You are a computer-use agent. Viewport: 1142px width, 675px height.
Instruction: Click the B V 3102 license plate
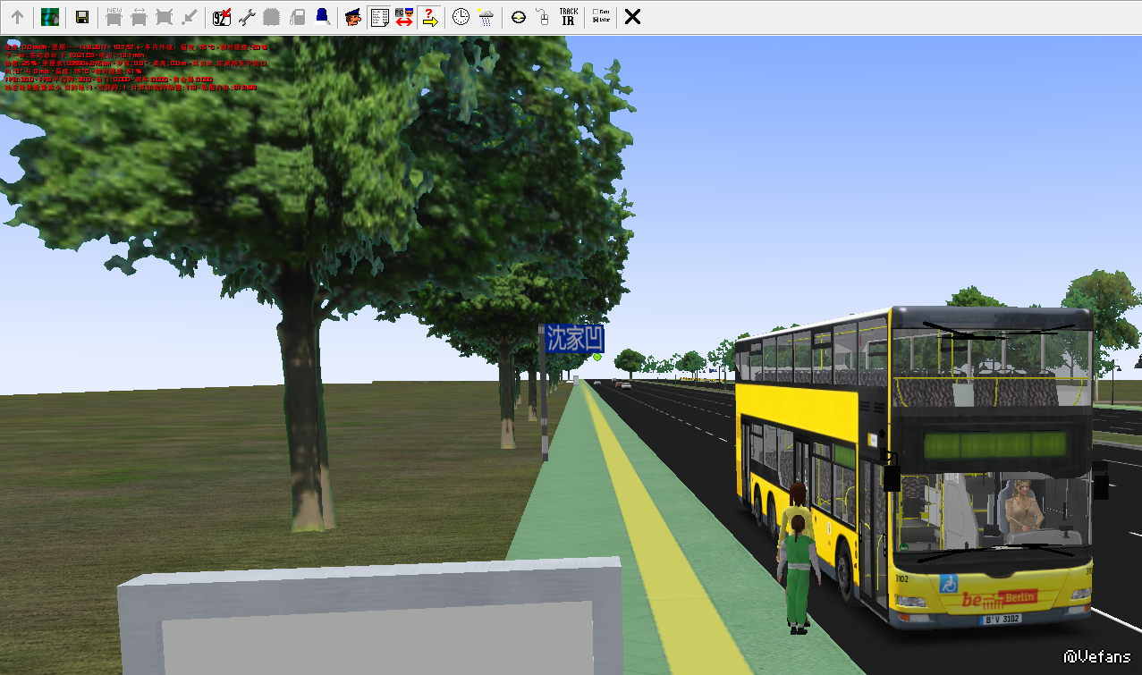pos(1002,619)
